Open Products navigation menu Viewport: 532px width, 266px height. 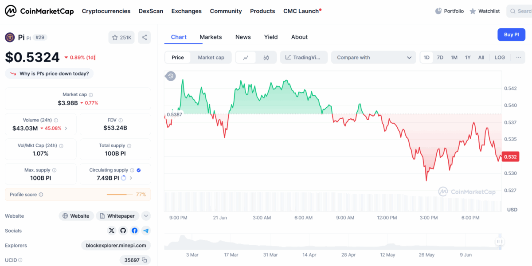262,11
